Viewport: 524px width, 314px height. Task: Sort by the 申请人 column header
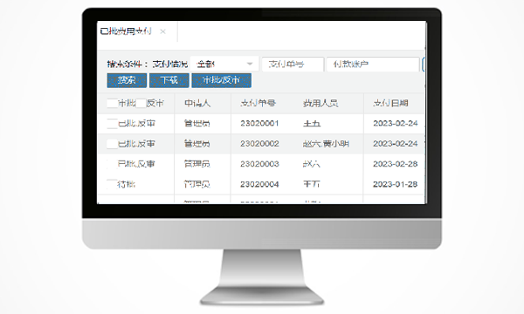click(x=197, y=104)
